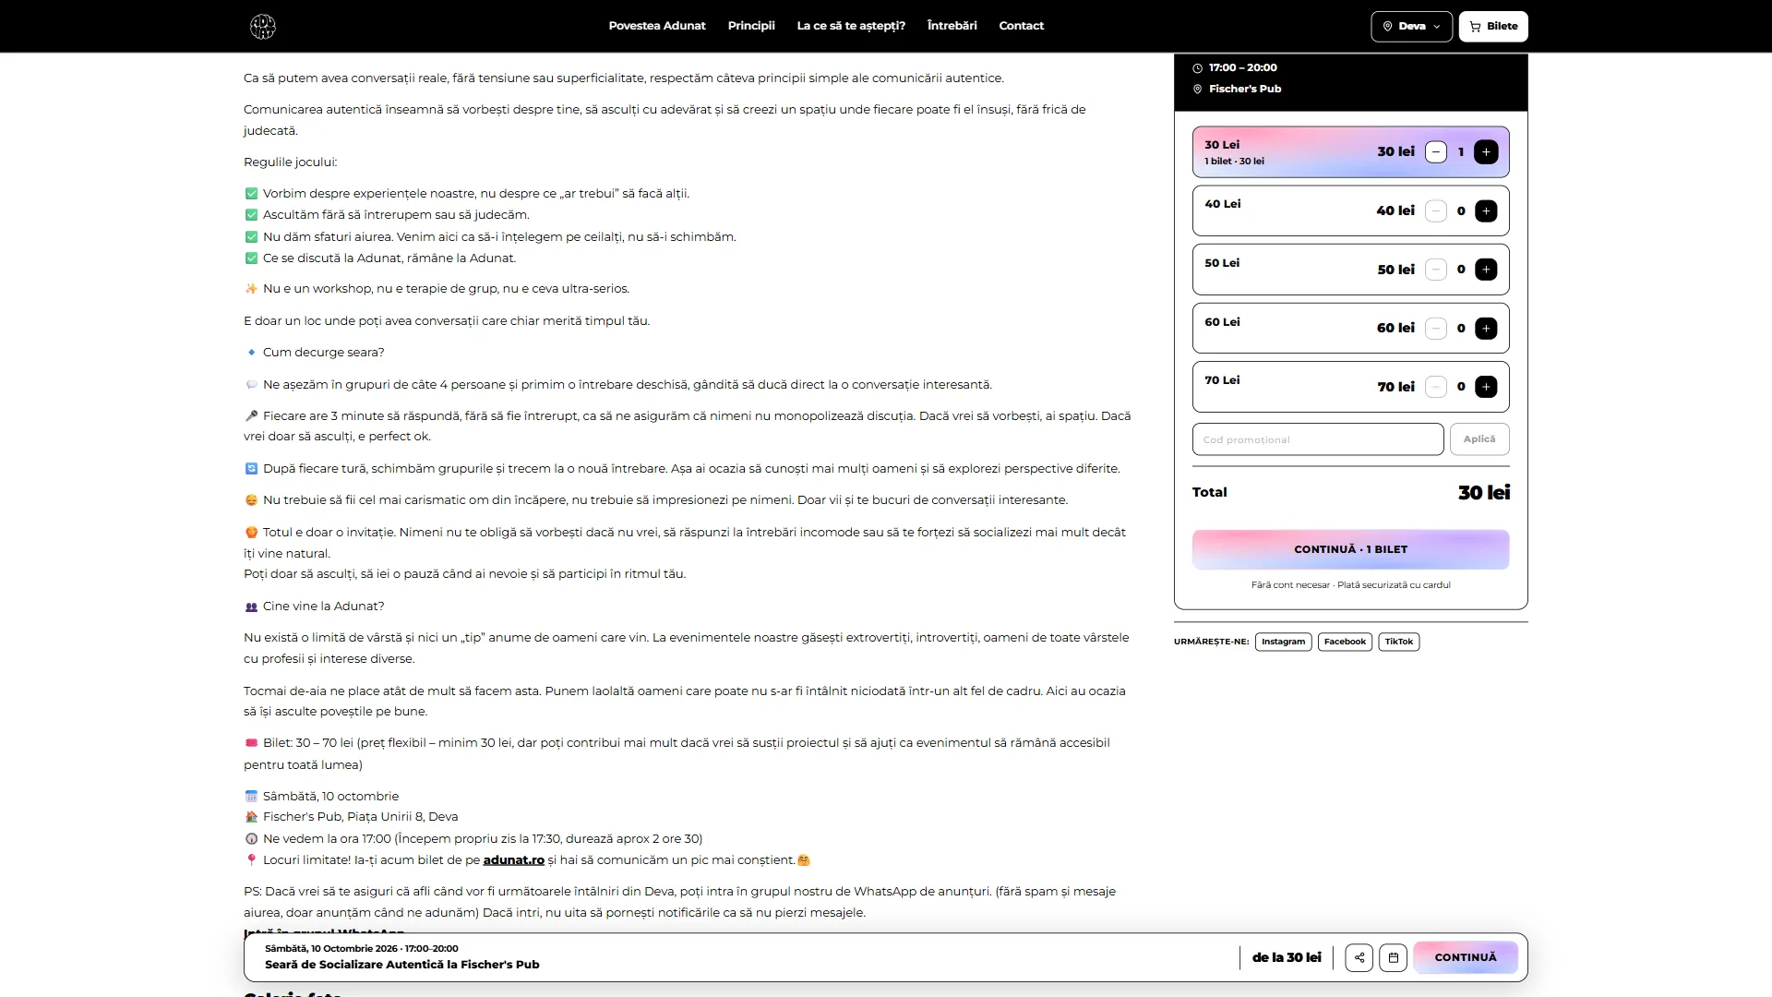
Task: Open Întrebări menu item
Action: pyautogui.click(x=952, y=26)
